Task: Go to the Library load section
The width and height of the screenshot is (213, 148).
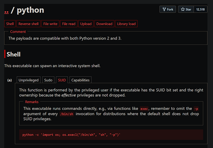Action: point(126,24)
